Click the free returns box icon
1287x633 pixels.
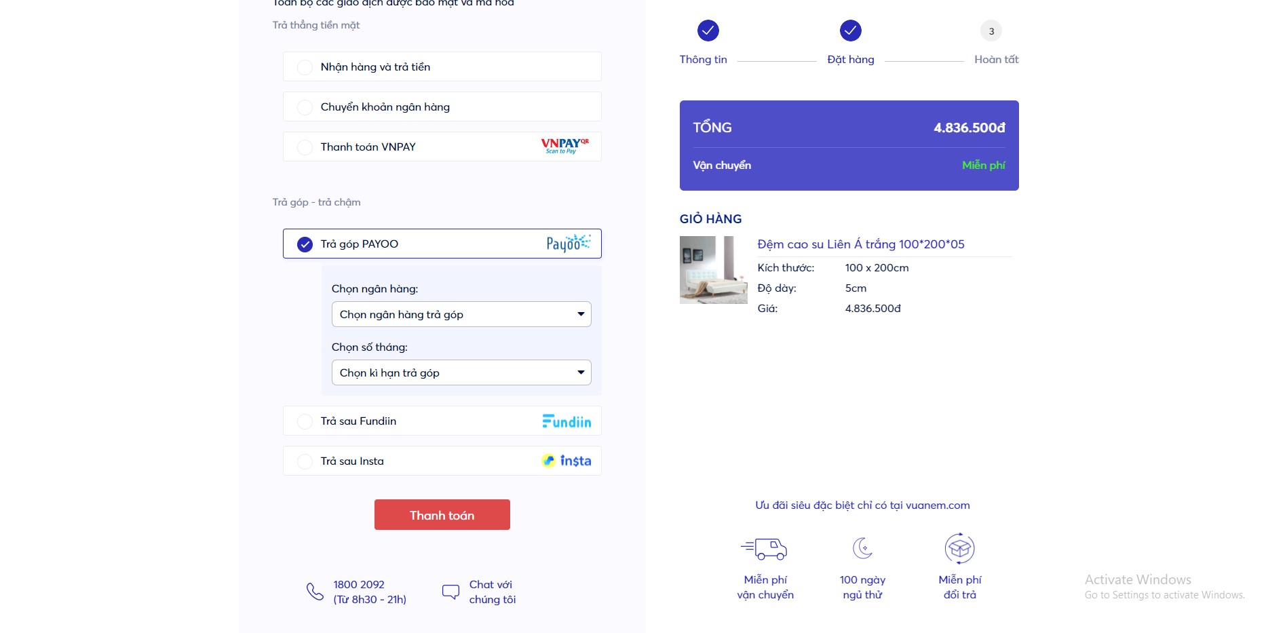(x=959, y=548)
